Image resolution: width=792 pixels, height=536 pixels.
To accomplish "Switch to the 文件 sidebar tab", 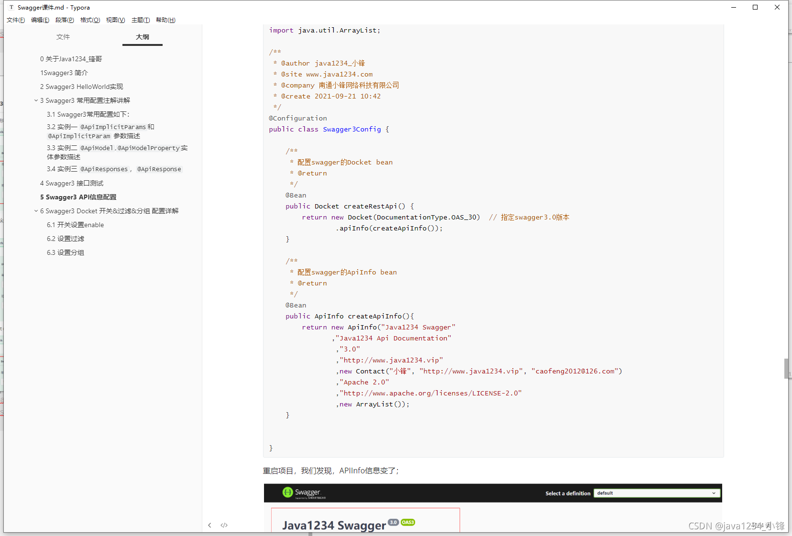I will click(x=63, y=37).
